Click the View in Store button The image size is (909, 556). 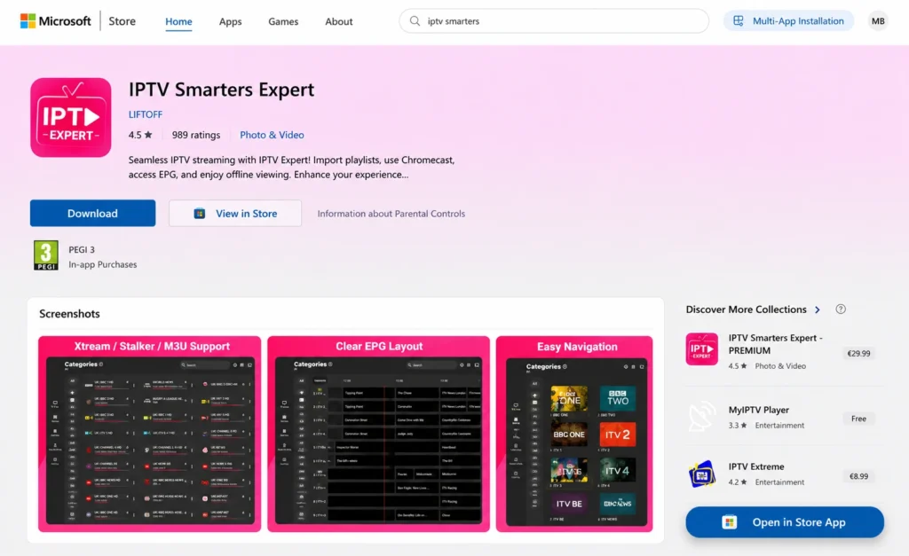tap(234, 213)
